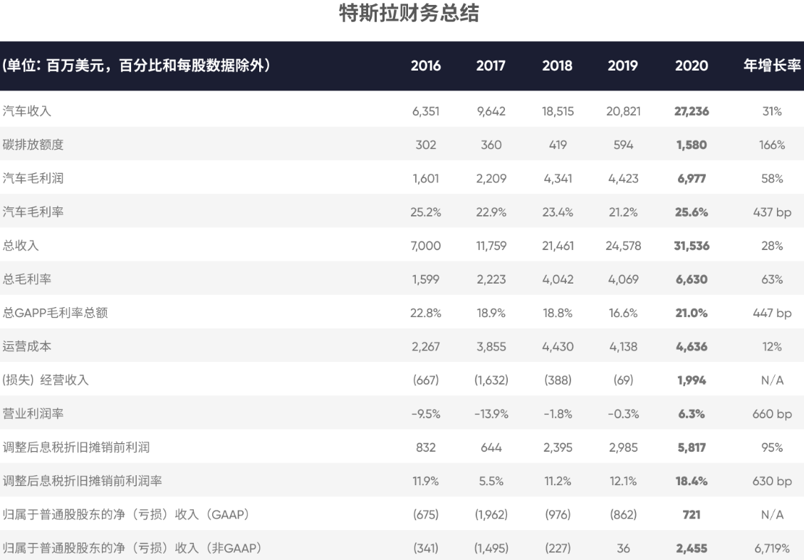Select the 汽车毛利率 row label
This screenshot has width=804, height=560.
[x=33, y=212]
